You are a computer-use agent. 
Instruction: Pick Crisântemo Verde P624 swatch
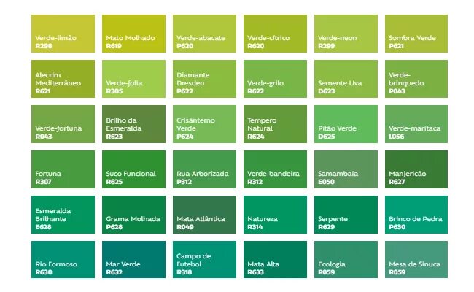tap(204, 124)
